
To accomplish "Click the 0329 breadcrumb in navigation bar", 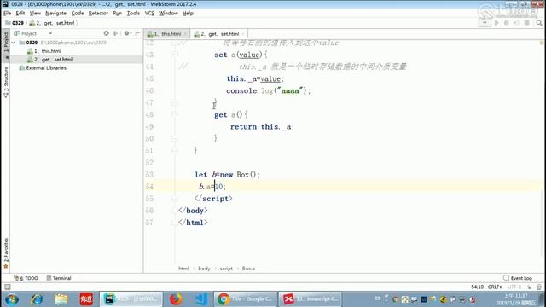I will tap(15, 23).
